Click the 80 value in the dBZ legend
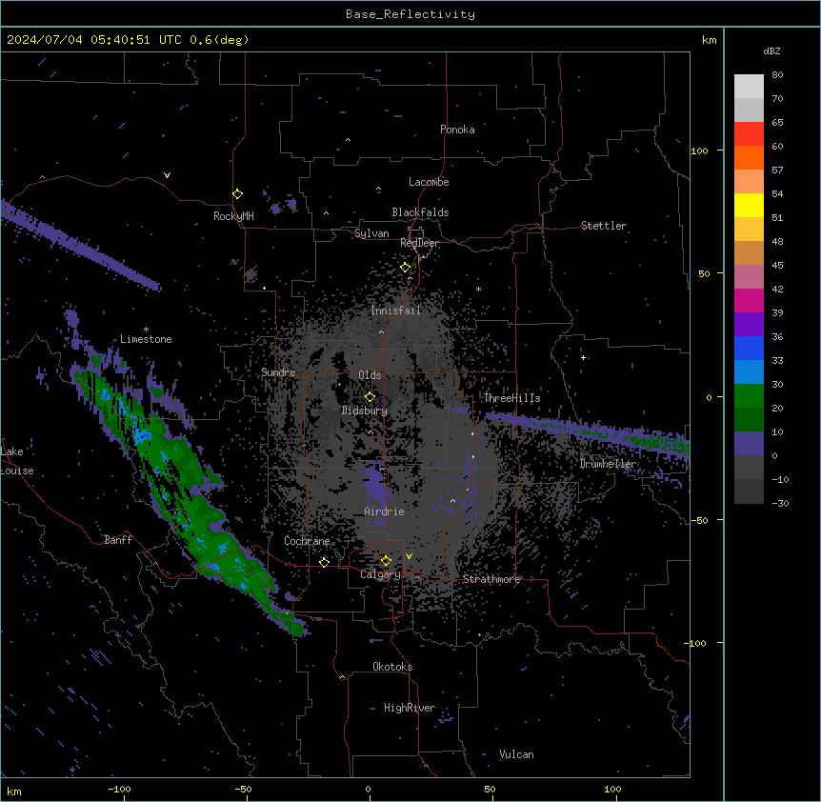Viewport: 821px width, 802px height. [x=777, y=75]
